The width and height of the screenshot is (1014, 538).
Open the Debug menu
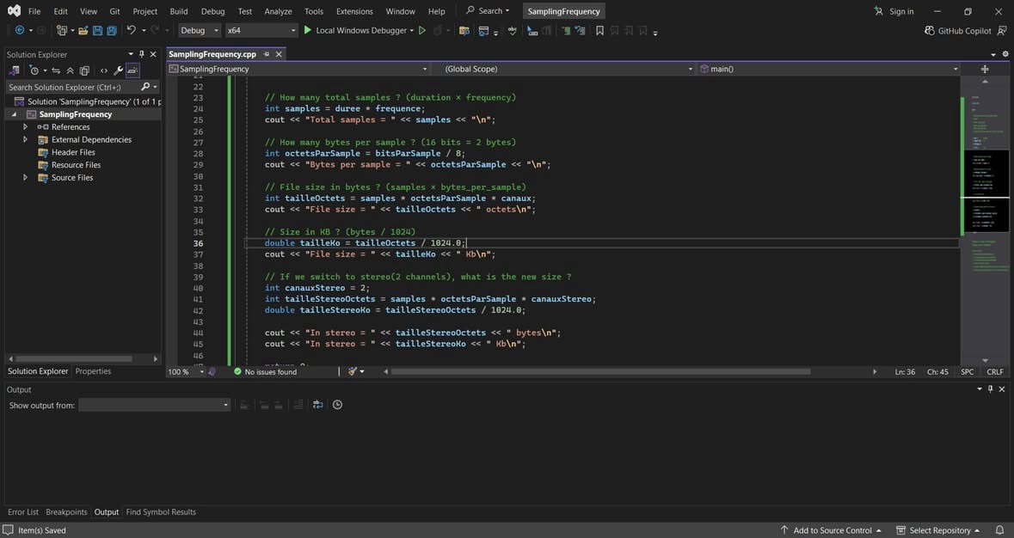(212, 11)
